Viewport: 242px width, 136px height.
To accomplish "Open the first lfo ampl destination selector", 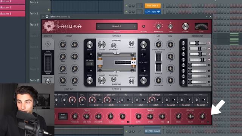I will [x=171, y=105].
